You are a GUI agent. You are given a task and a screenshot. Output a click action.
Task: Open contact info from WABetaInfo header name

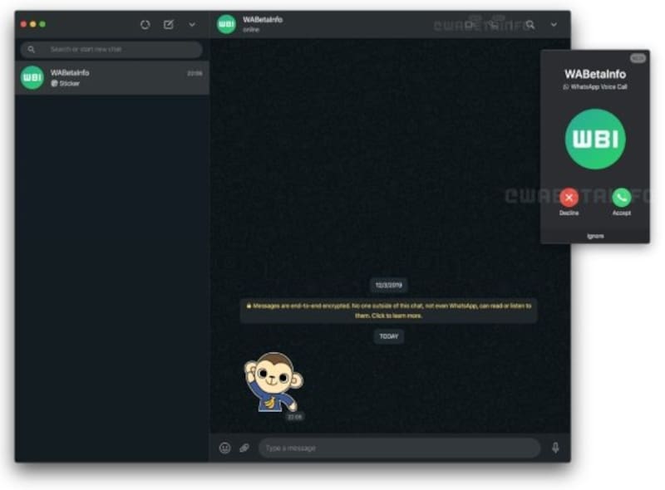263,20
